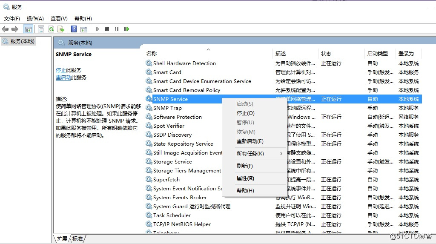The image size is (436, 244).
Task: Click gear icon beside State Repository Service
Action: (149, 144)
